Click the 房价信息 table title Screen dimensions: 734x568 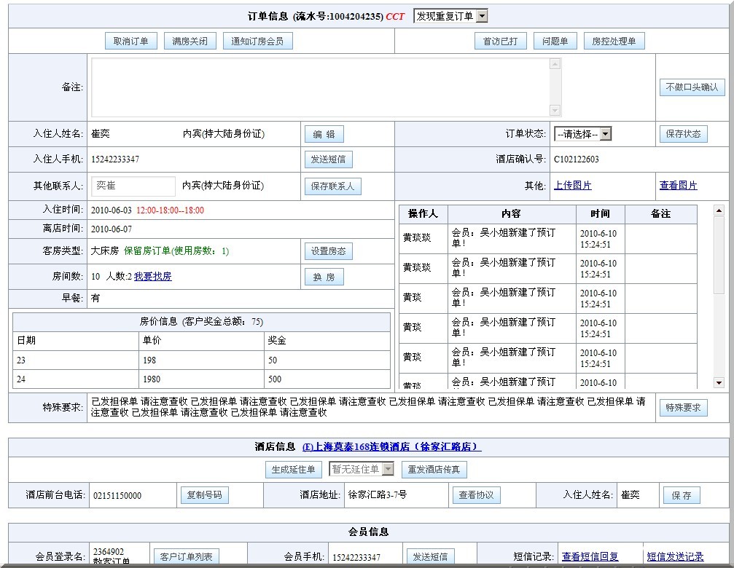201,322
